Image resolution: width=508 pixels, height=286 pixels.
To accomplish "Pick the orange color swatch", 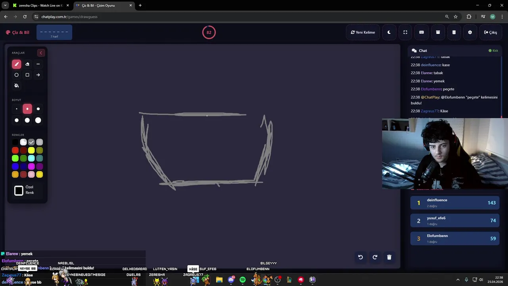I will tap(15, 174).
